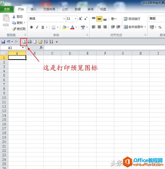165x169 pixels.
Task: Toggle italic formatting
Action: 37,27
